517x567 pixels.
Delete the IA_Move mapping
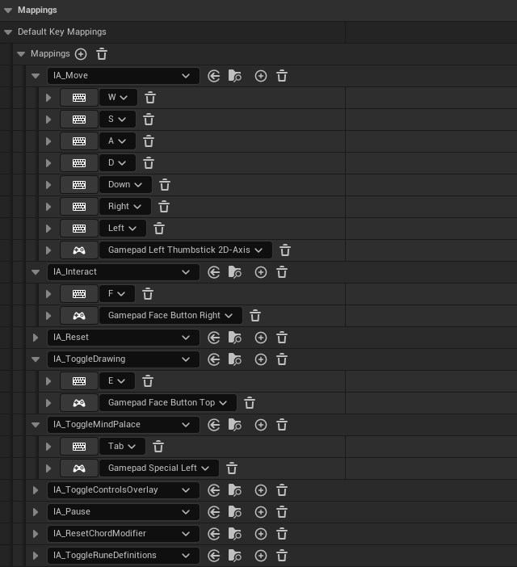click(x=282, y=76)
